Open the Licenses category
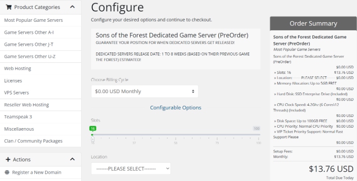This screenshot has width=357, height=181. 13,80
